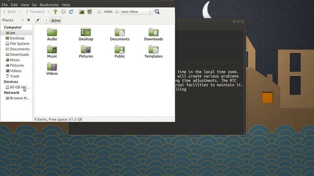The image size is (314, 176).
Task: Open the View menu
Action: tap(25, 4)
